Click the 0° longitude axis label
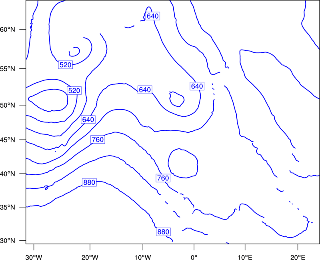 pyautogui.click(x=194, y=257)
